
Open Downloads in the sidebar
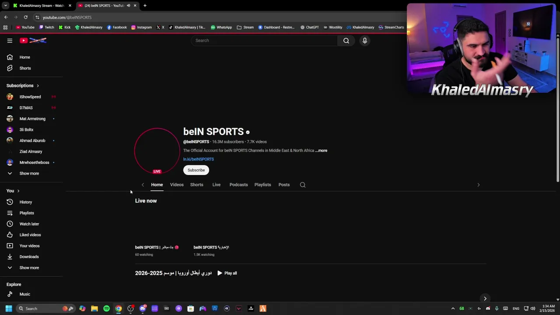click(31, 257)
